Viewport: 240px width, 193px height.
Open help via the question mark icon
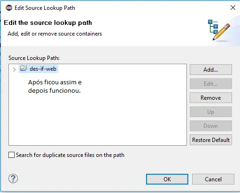click(13, 178)
